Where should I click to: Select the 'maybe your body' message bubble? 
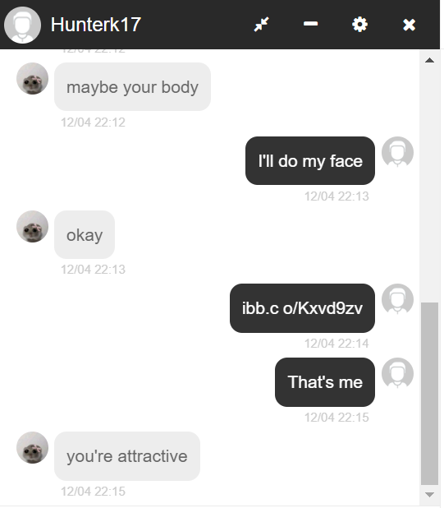(133, 87)
